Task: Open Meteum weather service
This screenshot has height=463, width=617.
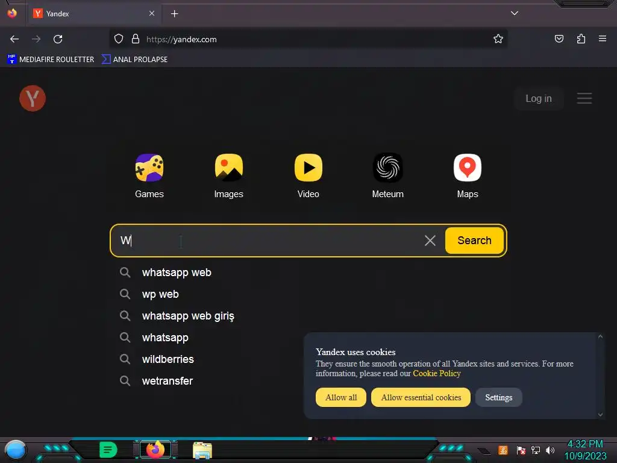Action: pos(387,175)
